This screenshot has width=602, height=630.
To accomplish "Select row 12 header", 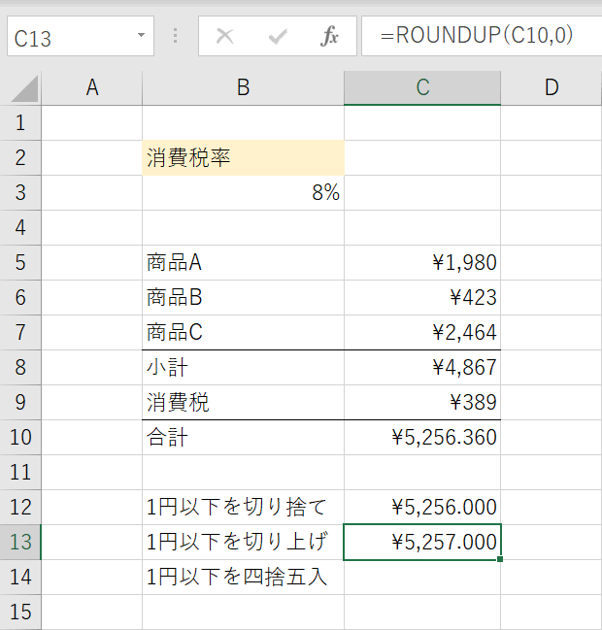I will click(20, 508).
